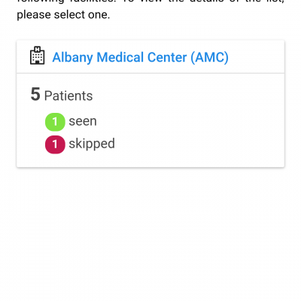
Task: Tap the word Center in facility title
Action: click(167, 57)
